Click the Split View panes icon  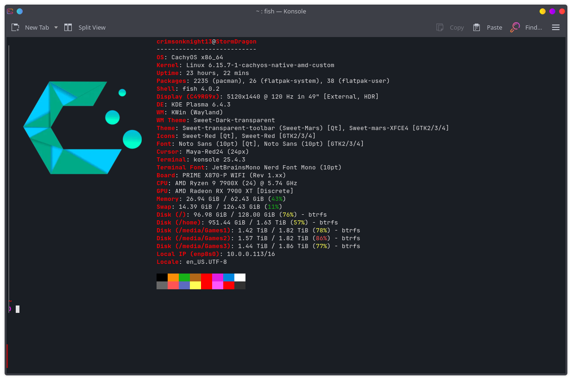coord(68,27)
